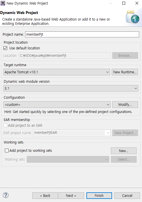Close the dialog with the X icon
The width and height of the screenshot is (142, 202).
[x=137, y=3]
